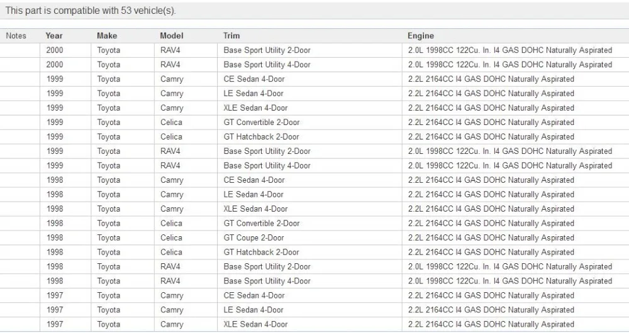Click 'Camry' model in the 1997 LE Sedan row
Viewport: 629px width, 333px height.
tap(172, 310)
